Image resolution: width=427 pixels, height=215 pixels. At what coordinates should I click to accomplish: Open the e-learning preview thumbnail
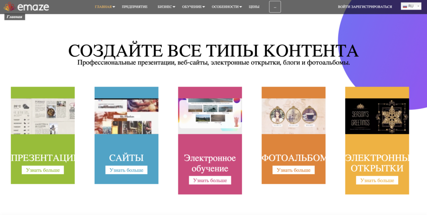click(x=210, y=116)
